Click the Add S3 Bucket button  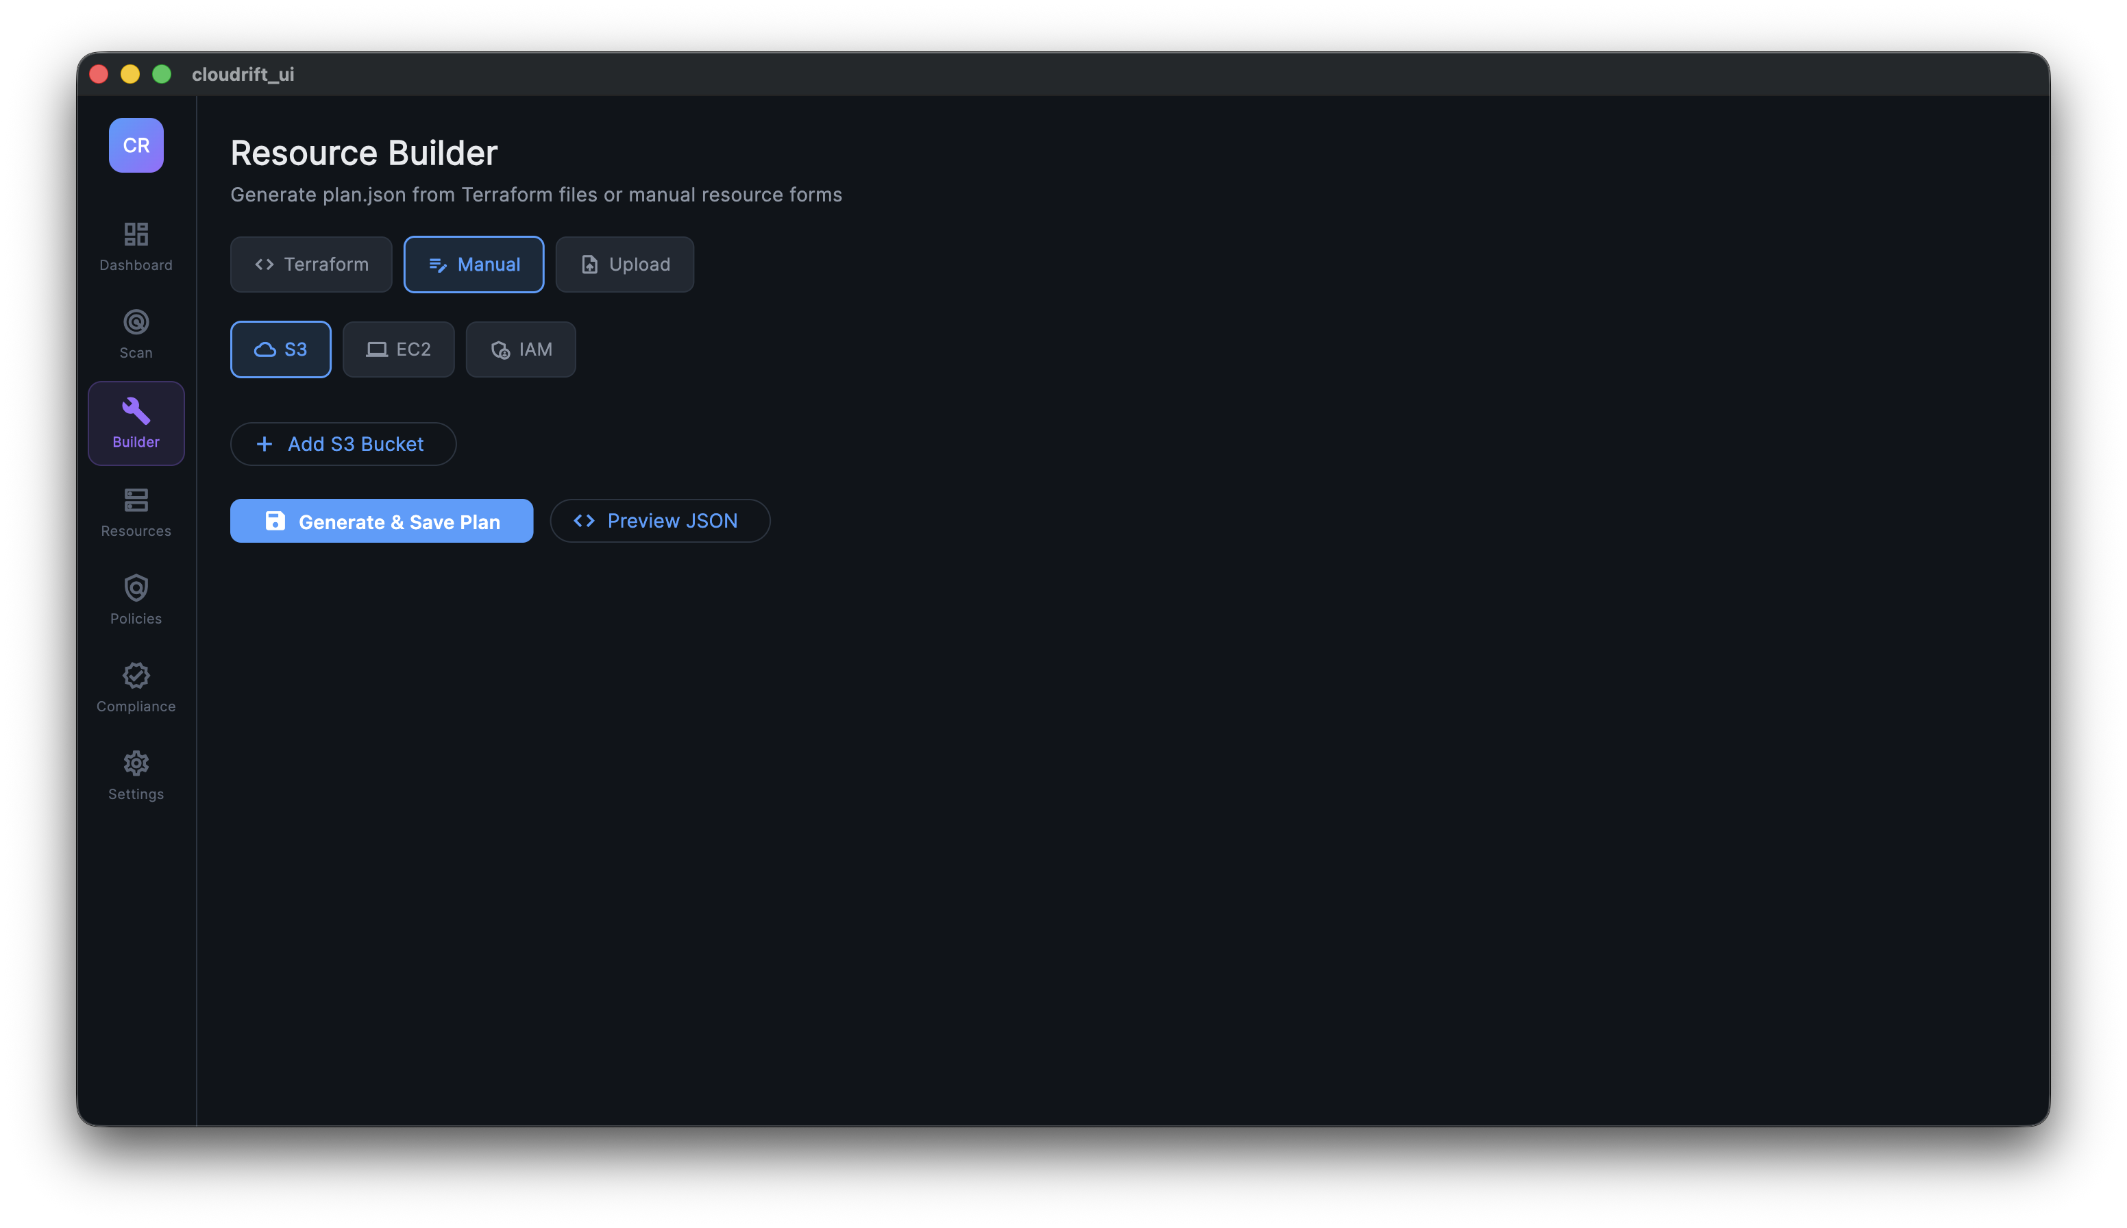(343, 443)
